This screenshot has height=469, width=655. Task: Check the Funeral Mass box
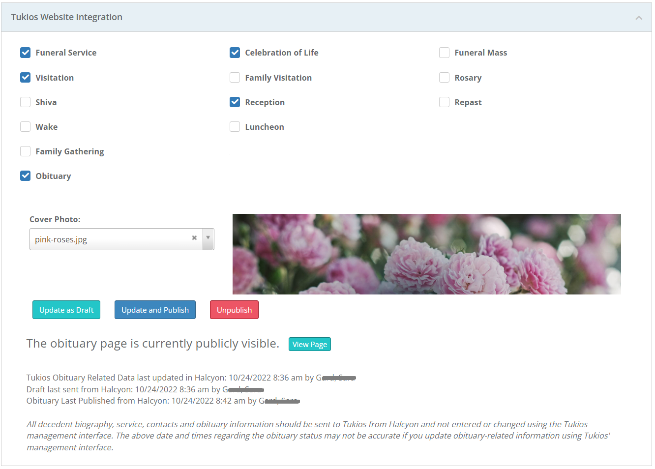[445, 53]
